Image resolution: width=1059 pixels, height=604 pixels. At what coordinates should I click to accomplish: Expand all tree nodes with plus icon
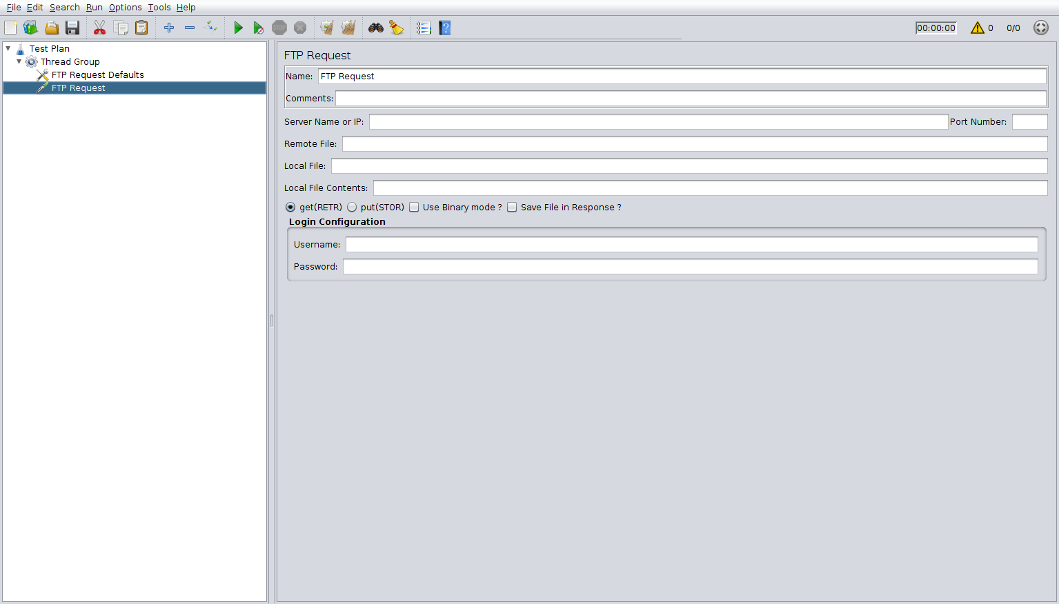169,28
